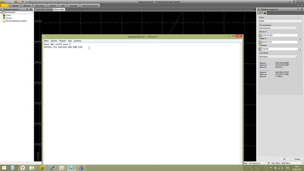Click the quality icon beside Север X field
The width and height of the screenshot is (304, 171).
[261, 42]
